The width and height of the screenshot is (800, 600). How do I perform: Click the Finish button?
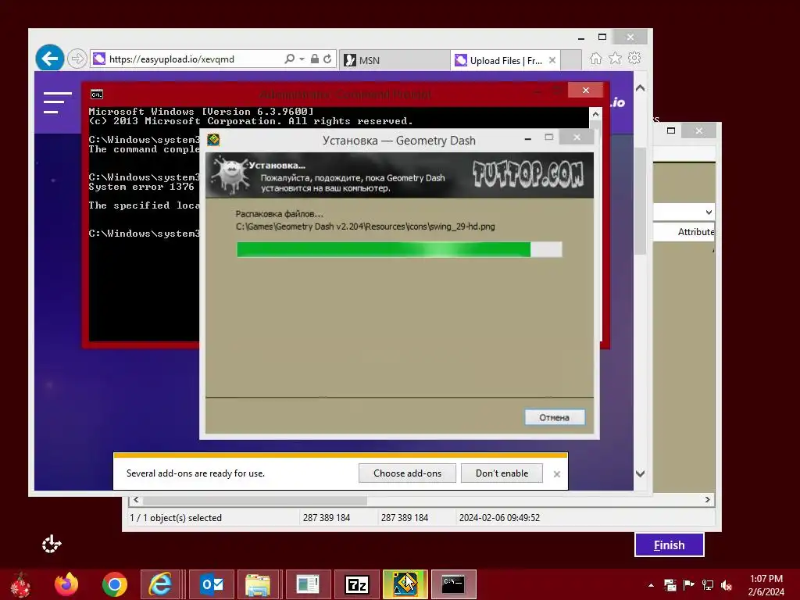(x=670, y=545)
